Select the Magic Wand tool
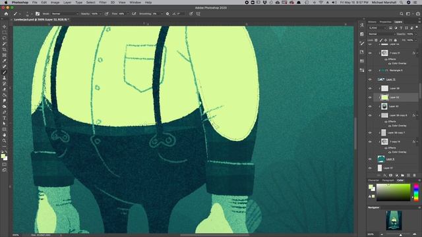422x237 pixels. pos(5,43)
